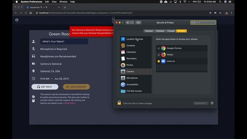The image size is (247, 139).
Task: Click the Firefox app icon
Action: click(x=163, y=55)
